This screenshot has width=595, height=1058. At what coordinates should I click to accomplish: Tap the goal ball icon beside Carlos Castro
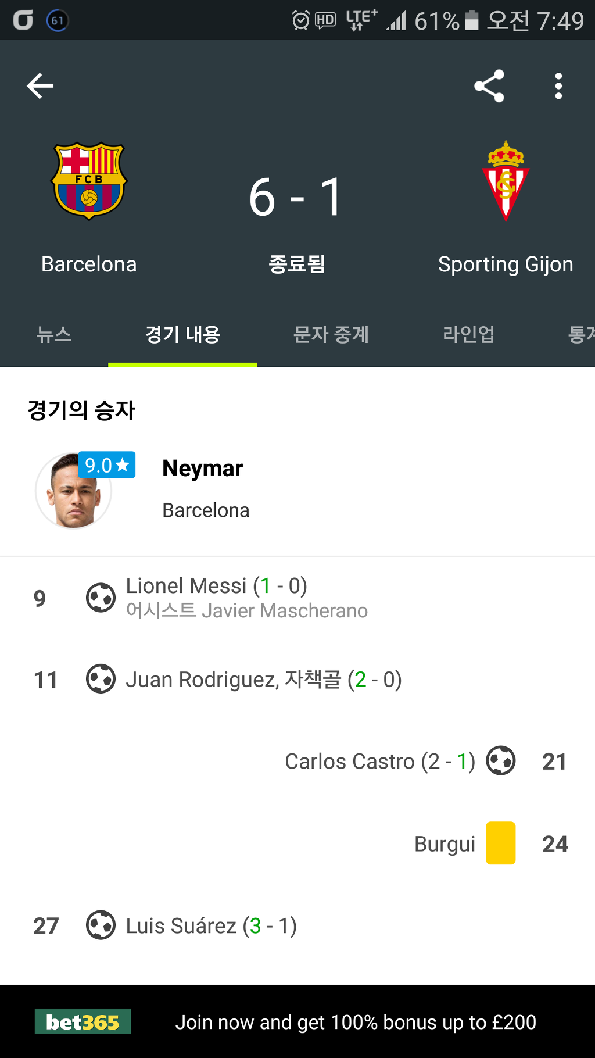click(501, 760)
